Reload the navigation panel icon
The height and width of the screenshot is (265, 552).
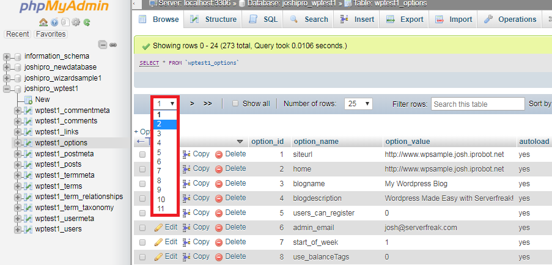pyautogui.click(x=87, y=23)
